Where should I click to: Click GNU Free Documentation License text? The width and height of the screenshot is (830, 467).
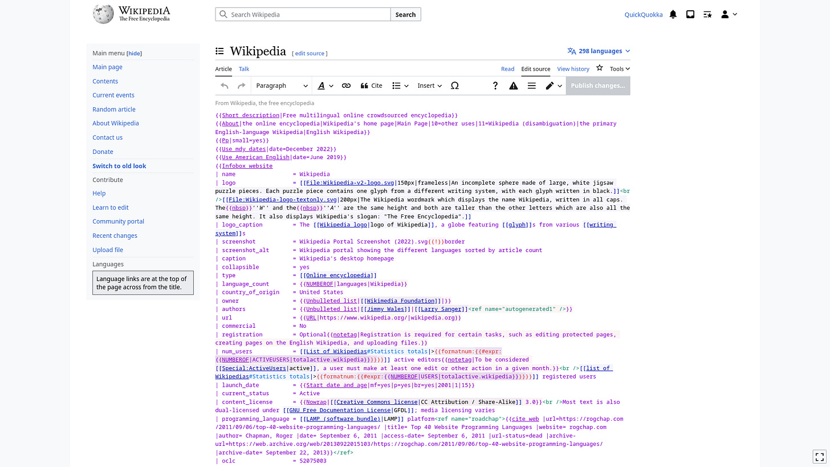pos(340,410)
